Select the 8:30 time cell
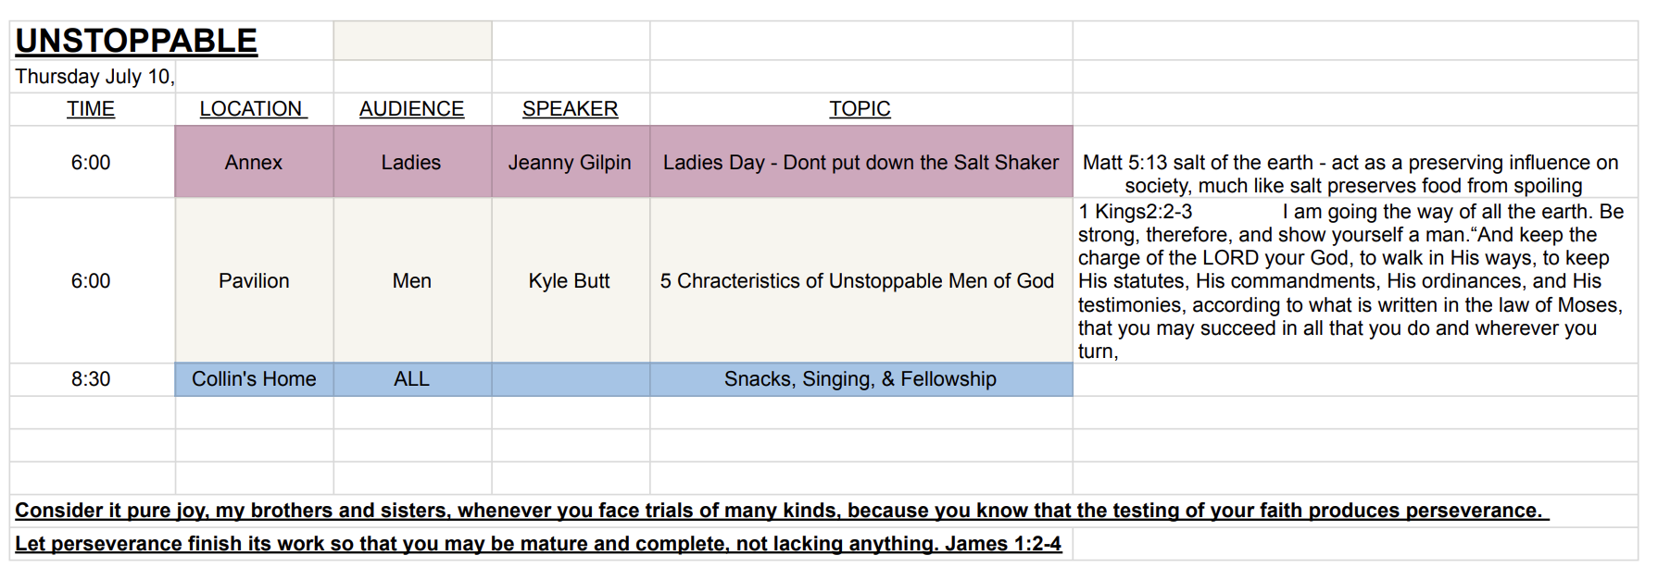 [x=91, y=379]
